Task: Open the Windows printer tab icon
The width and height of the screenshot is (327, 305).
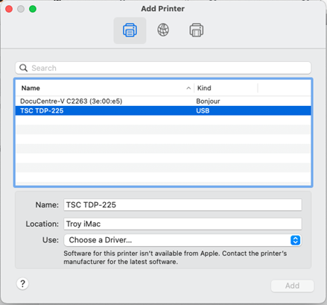Action: (x=197, y=31)
